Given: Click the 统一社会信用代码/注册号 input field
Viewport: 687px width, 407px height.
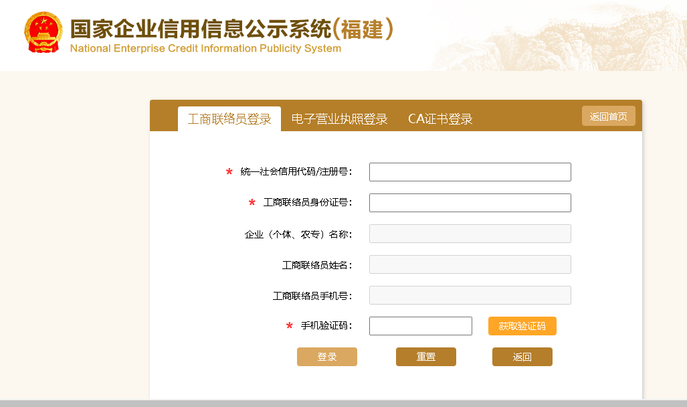Looking at the screenshot, I should [x=470, y=171].
